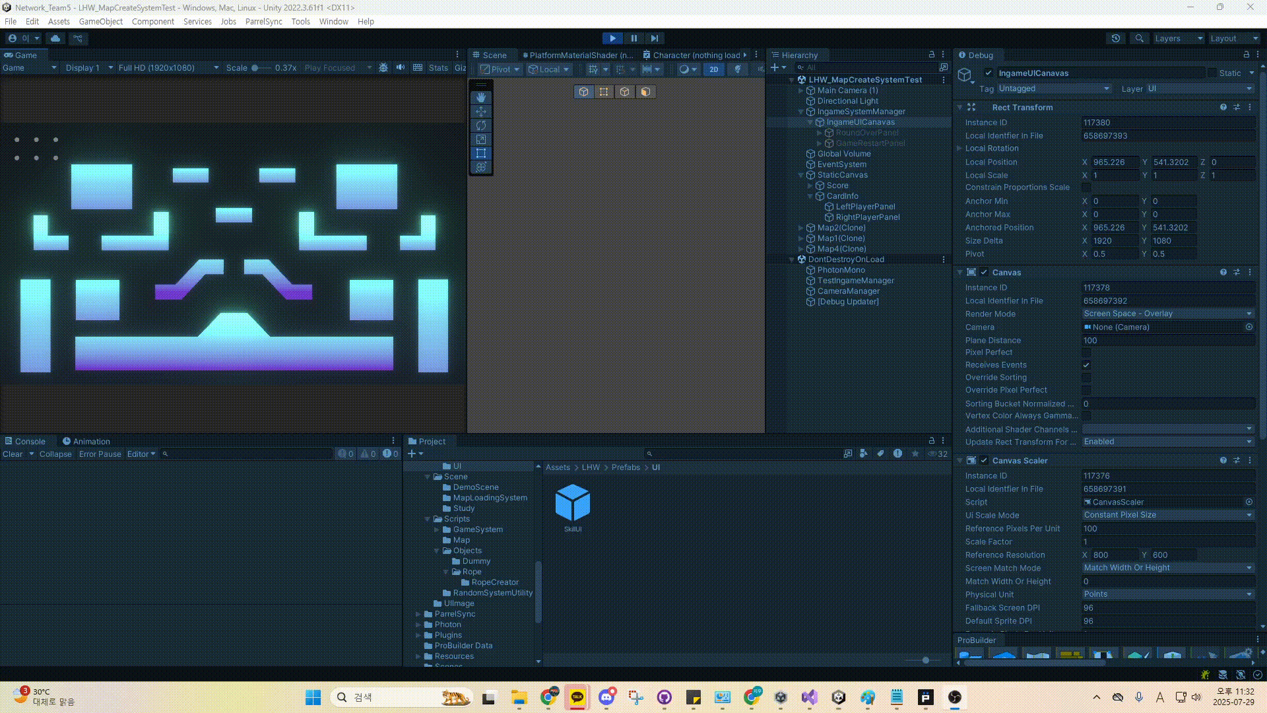Open the Render Mode dropdown
The width and height of the screenshot is (1267, 713).
[1167, 314]
